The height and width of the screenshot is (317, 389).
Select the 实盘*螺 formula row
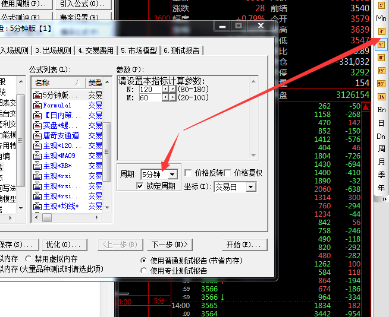point(67,125)
